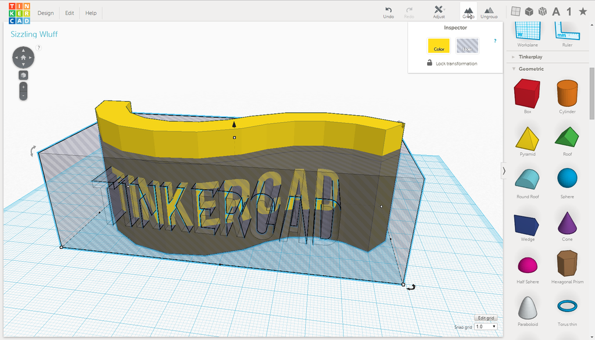Set the shape to Hole
This screenshot has width=595, height=340.
(467, 46)
